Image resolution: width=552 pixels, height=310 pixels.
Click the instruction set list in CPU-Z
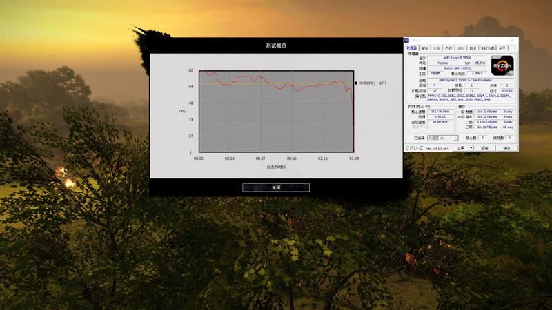point(471,98)
